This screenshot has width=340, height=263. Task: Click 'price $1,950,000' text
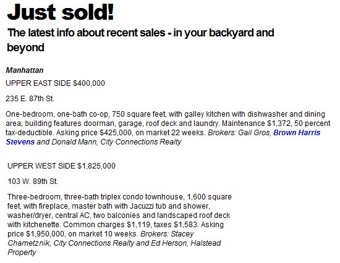(x=36, y=234)
